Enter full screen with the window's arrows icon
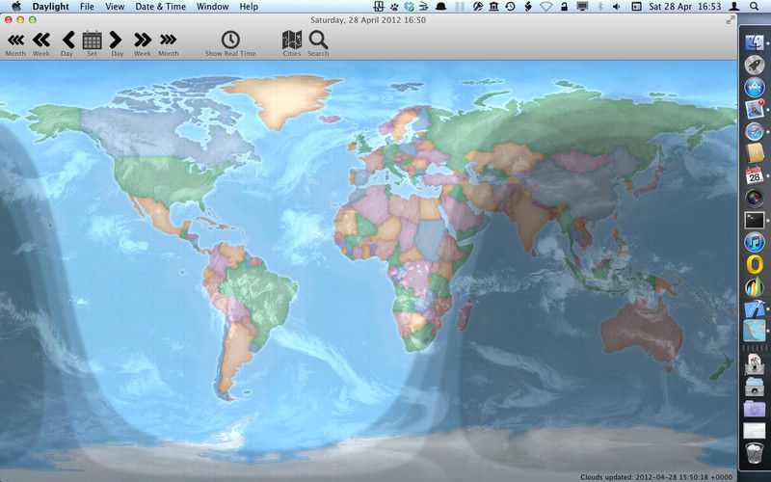Viewport: 771px width, 482px height. 731,20
